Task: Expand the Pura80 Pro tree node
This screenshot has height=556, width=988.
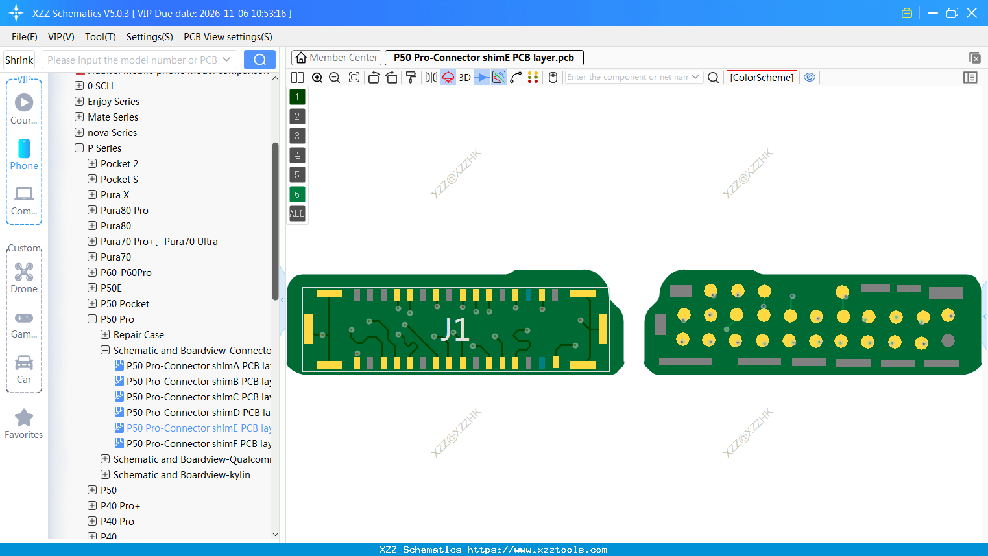Action: (91, 210)
